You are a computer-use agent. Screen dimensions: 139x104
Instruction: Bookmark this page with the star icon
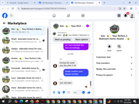(x=124, y=9)
